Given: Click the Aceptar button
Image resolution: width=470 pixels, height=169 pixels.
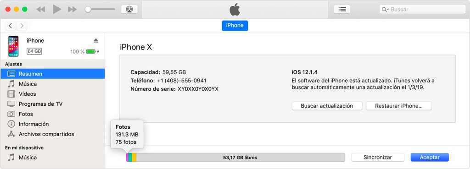Looking at the screenshot, I should click(x=430, y=158).
